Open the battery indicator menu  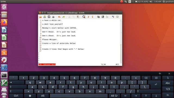coord(142,2)
